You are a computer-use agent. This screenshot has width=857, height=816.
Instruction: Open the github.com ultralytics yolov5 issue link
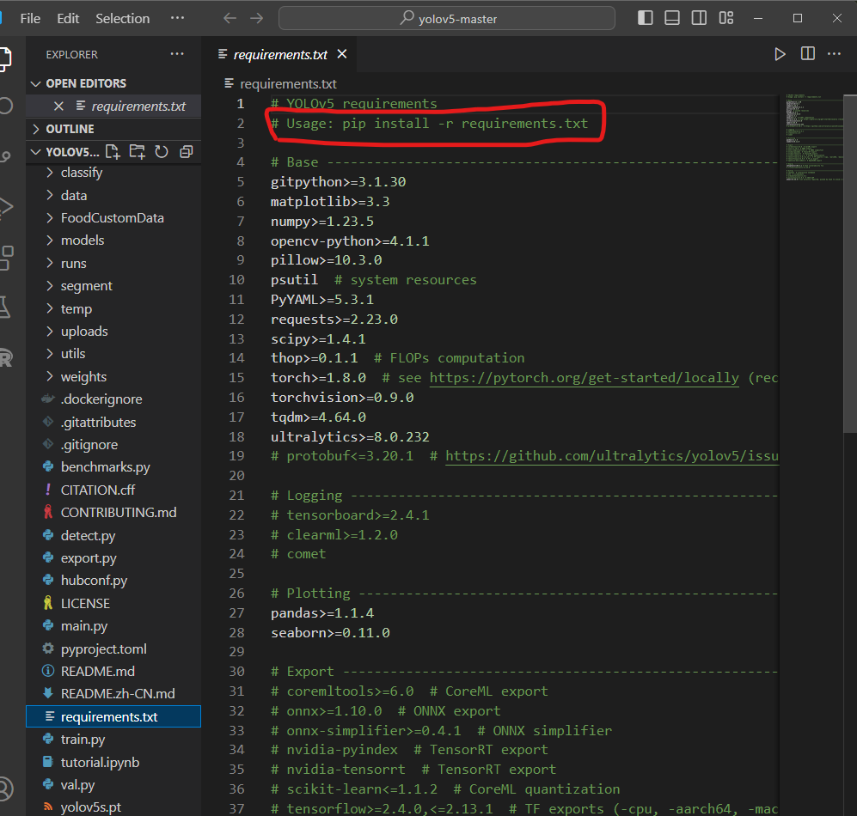click(612, 456)
